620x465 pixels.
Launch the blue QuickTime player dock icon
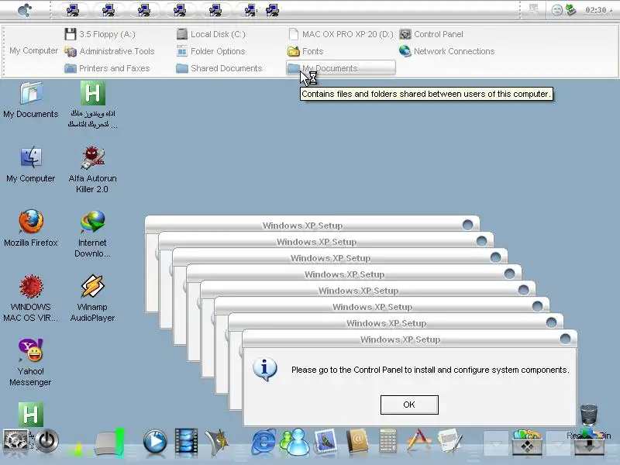pos(154,440)
